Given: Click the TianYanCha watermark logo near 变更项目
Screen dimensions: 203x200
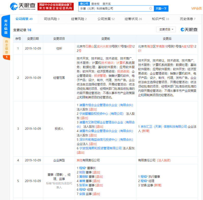Looking at the screenshot, I should [x=189, y=29].
